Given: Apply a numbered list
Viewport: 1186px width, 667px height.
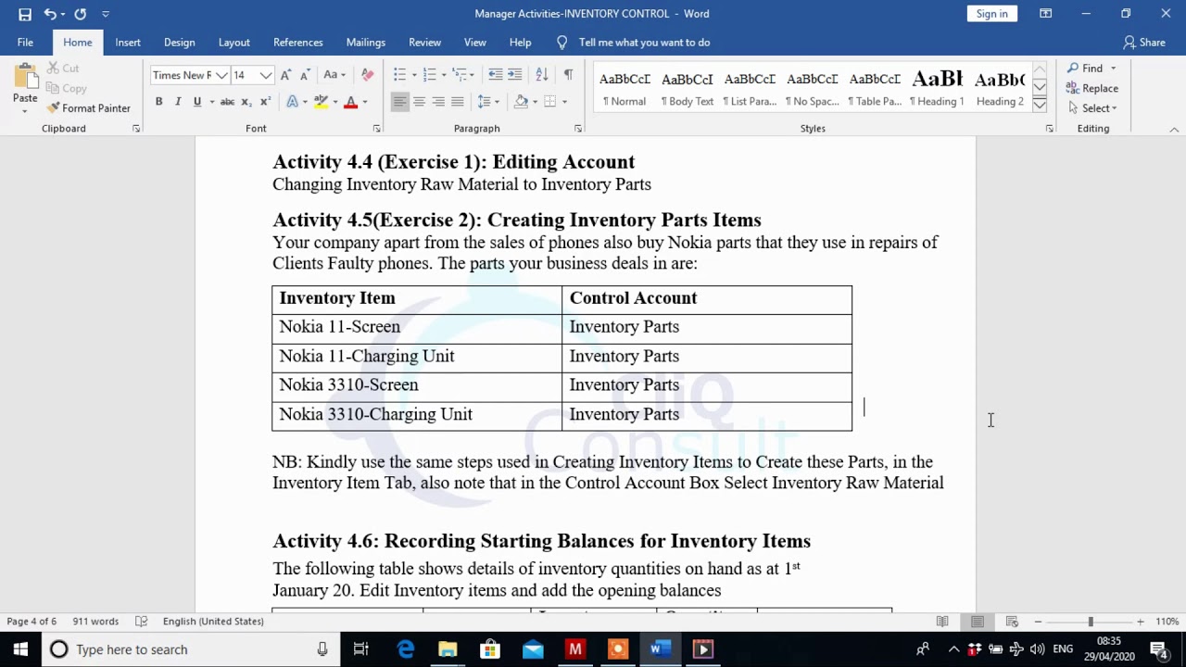Looking at the screenshot, I should [429, 75].
